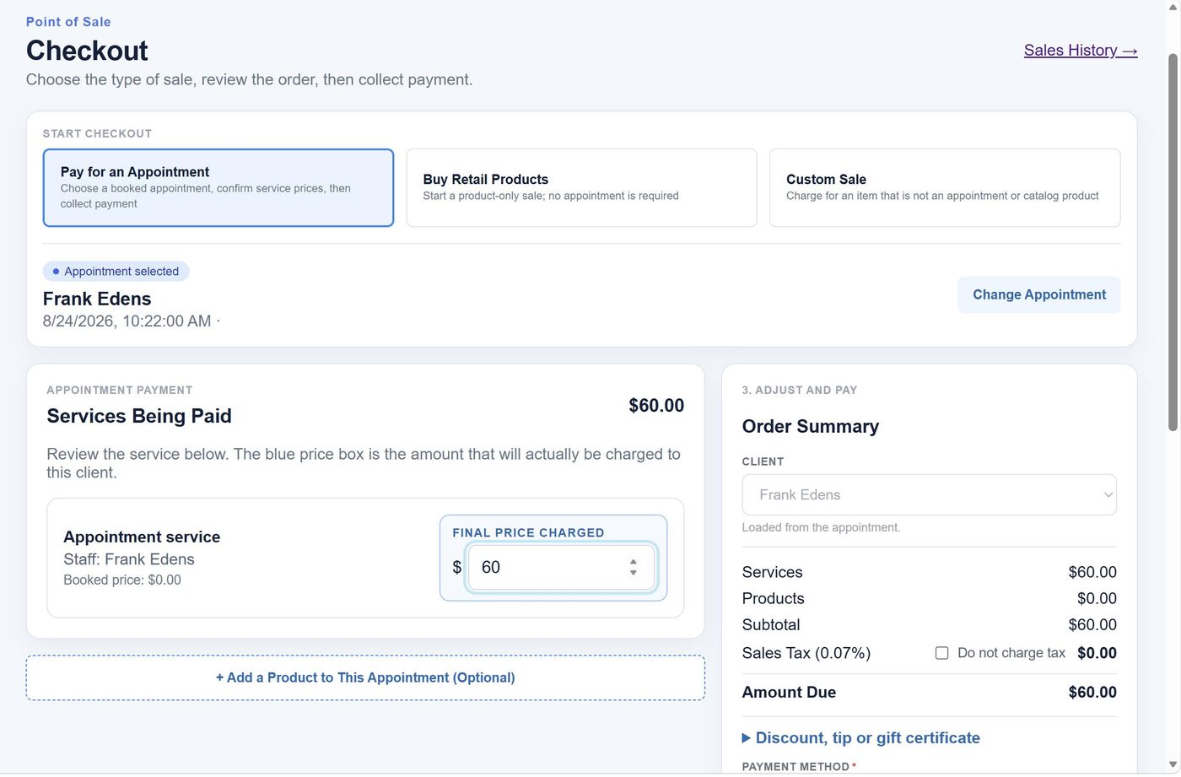Click the Appointment service title
This screenshot has width=1181, height=777.
click(142, 537)
